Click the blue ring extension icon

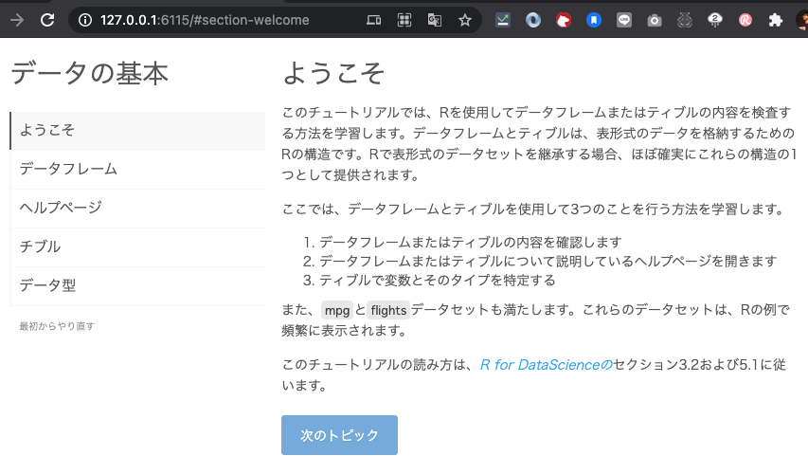pos(533,20)
